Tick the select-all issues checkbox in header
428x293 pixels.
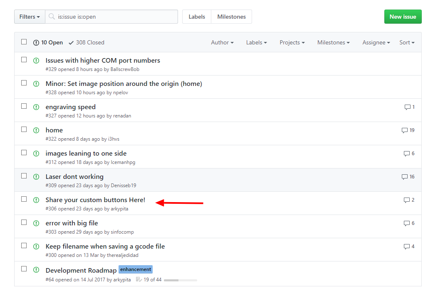[24, 42]
